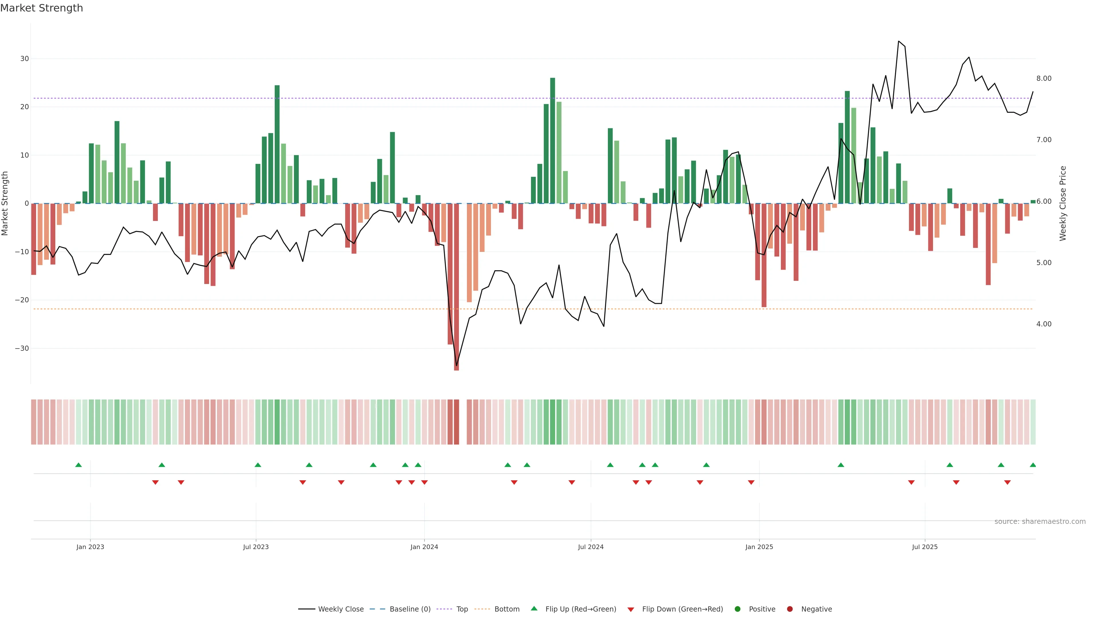Click the red Flip Down triangle in legend

click(x=631, y=610)
